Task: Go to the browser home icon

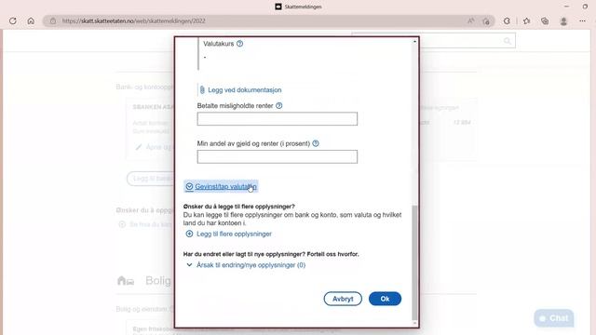Action: [x=31, y=20]
